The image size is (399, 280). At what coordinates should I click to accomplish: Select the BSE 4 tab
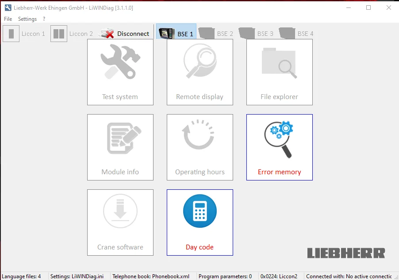pyautogui.click(x=296, y=33)
